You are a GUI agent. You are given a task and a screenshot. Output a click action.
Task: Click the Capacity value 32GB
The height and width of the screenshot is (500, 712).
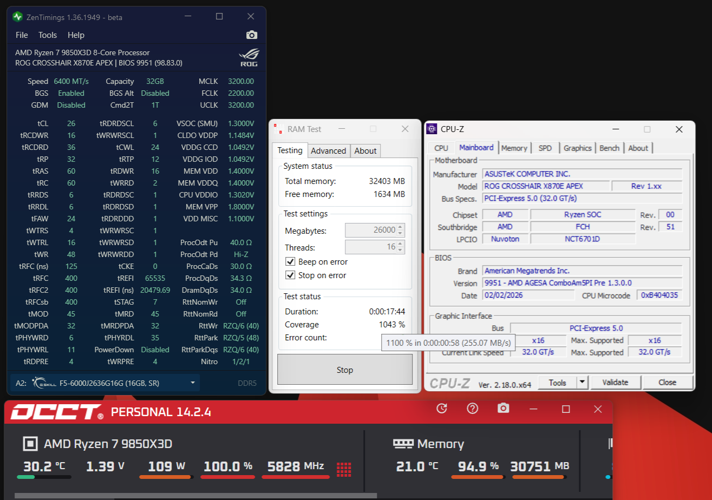pyautogui.click(x=155, y=81)
